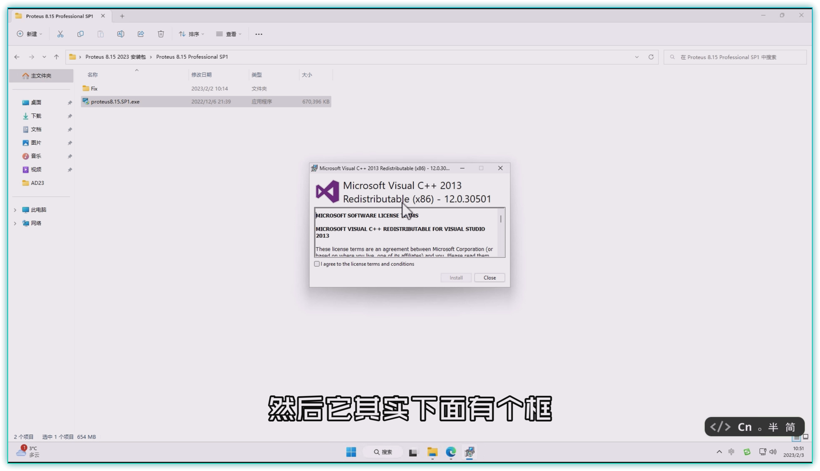Switch to large icons view in status bar
820x471 pixels.
pos(806,437)
